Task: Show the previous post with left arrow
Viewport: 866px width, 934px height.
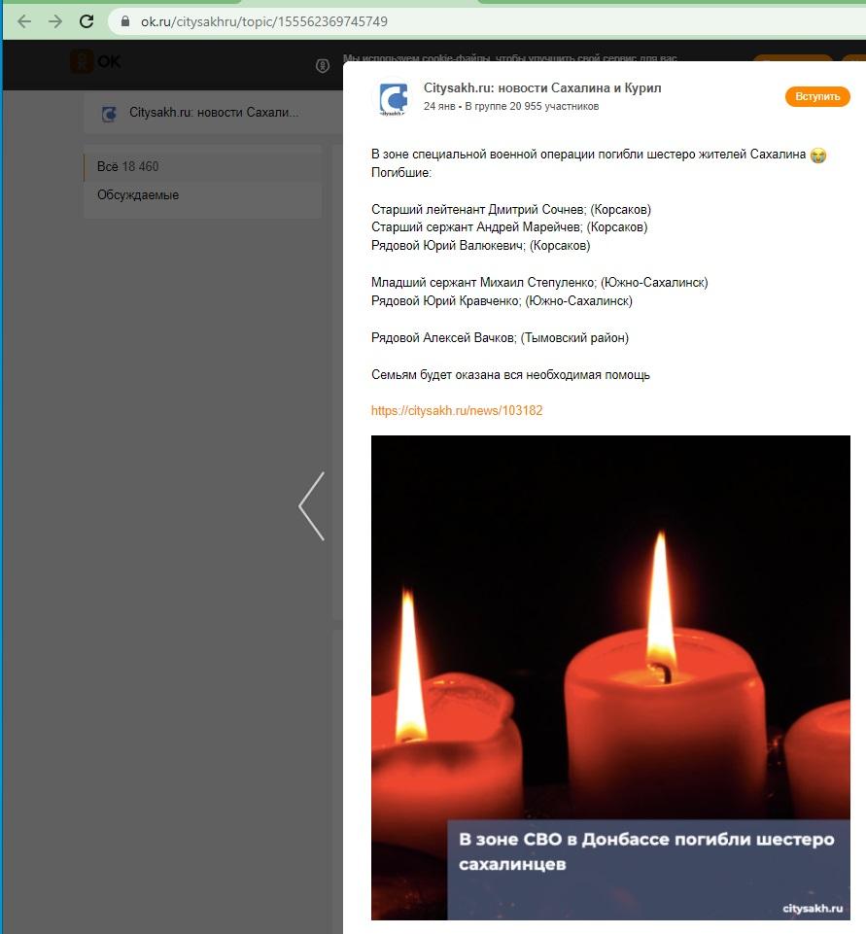Action: point(312,506)
